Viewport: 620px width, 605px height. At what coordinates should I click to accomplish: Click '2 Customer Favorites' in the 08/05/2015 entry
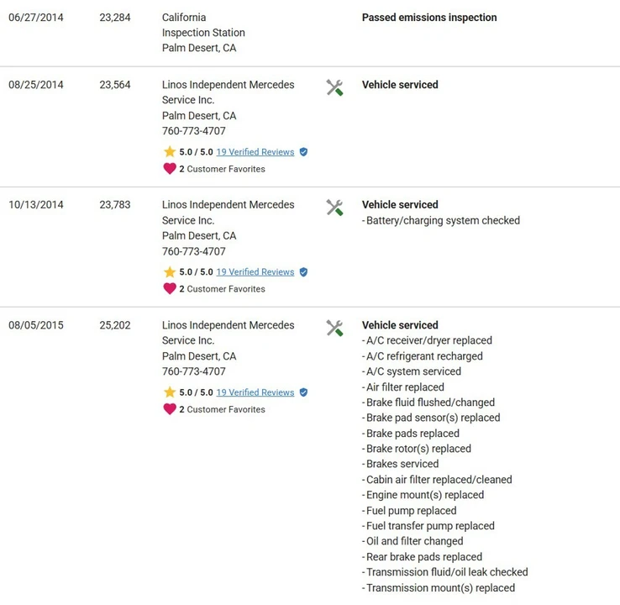[x=223, y=409]
